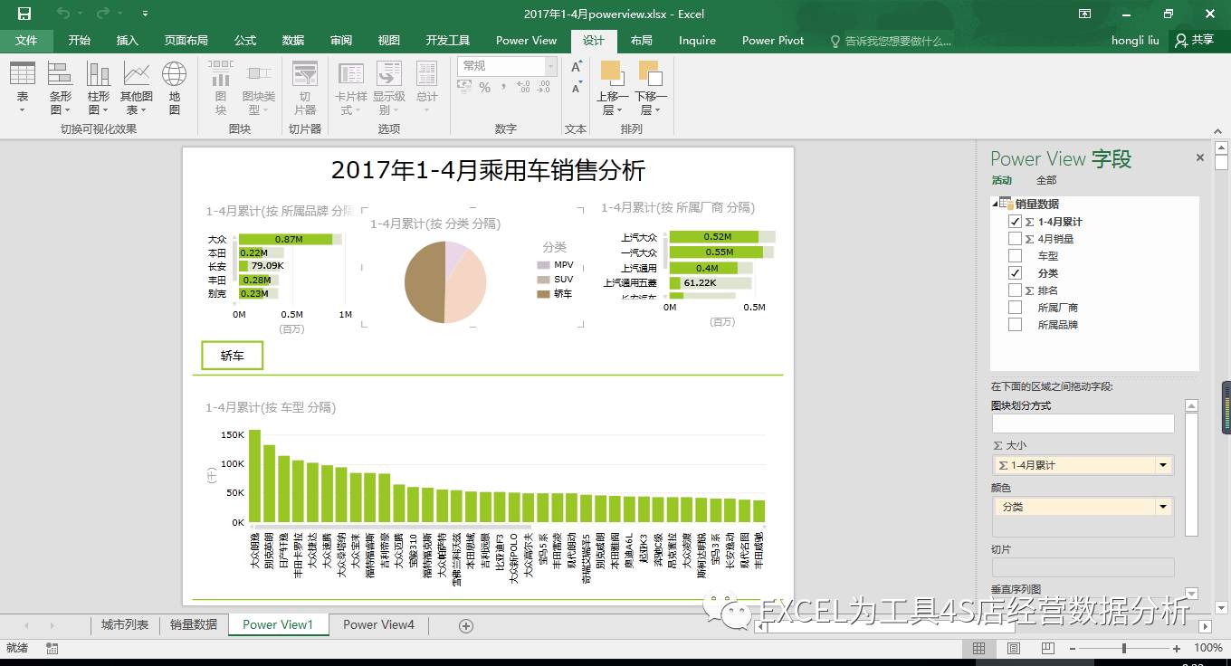The height and width of the screenshot is (666, 1231).
Task: Switch to the Power View4 sheet tab
Action: [378, 624]
